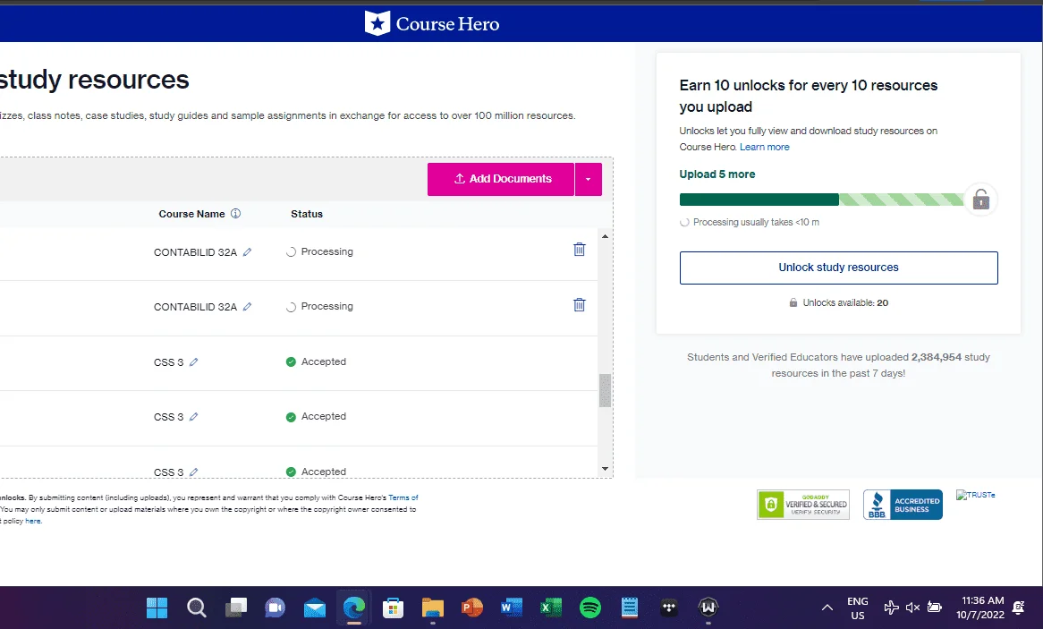Open the Tidal app from the taskbar
1043x629 pixels.
tap(668, 608)
